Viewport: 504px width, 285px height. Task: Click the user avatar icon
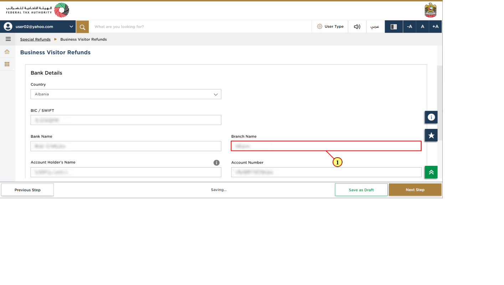click(x=8, y=27)
